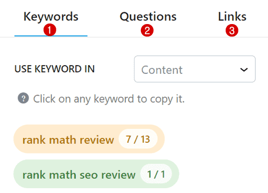Copy the rank math review keyword
The height and width of the screenshot is (193, 268).
(x=68, y=140)
